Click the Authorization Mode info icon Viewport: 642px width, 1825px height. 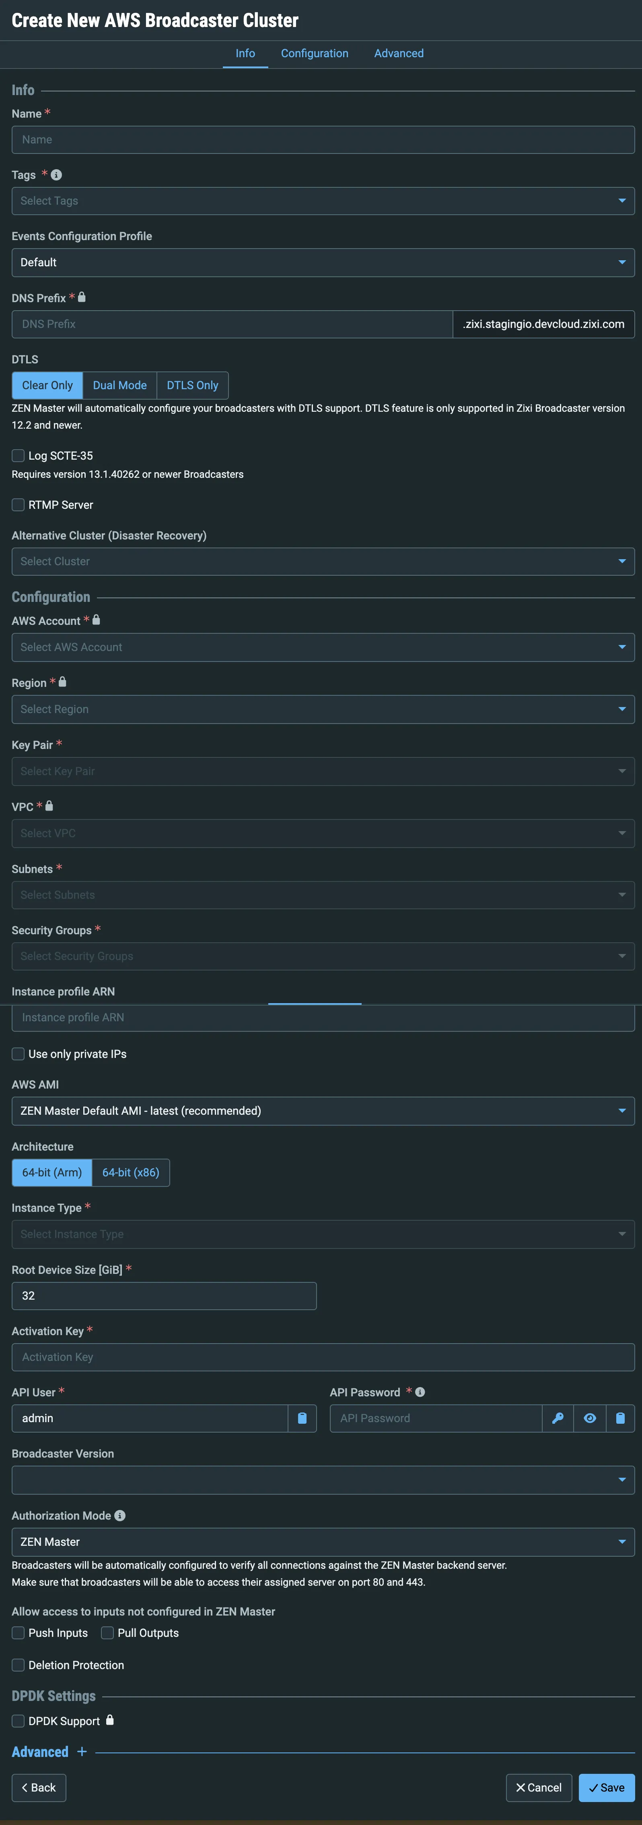click(x=119, y=1516)
